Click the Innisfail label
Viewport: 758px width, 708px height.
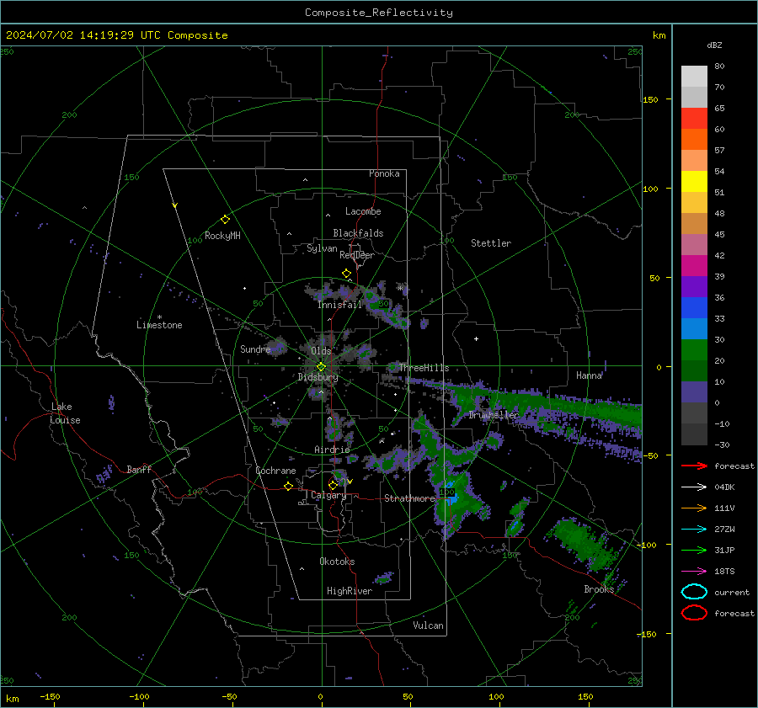[x=339, y=305]
